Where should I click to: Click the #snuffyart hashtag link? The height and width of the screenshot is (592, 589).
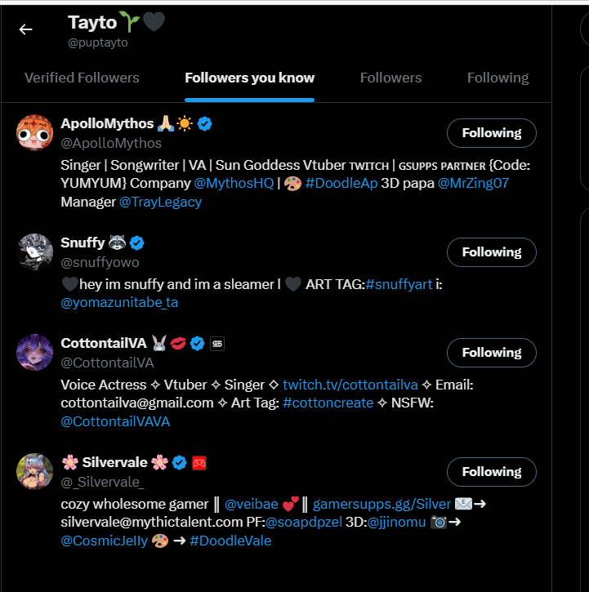click(404, 284)
